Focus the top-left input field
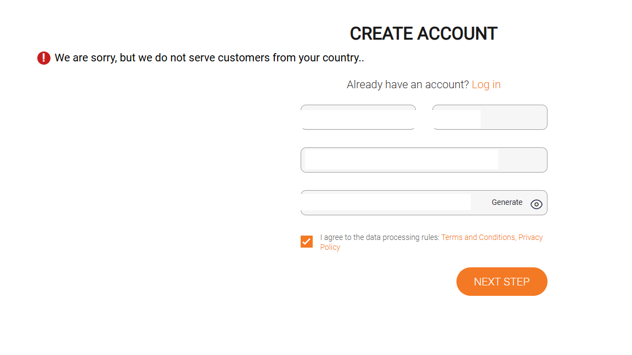632x355 pixels. pos(358,117)
